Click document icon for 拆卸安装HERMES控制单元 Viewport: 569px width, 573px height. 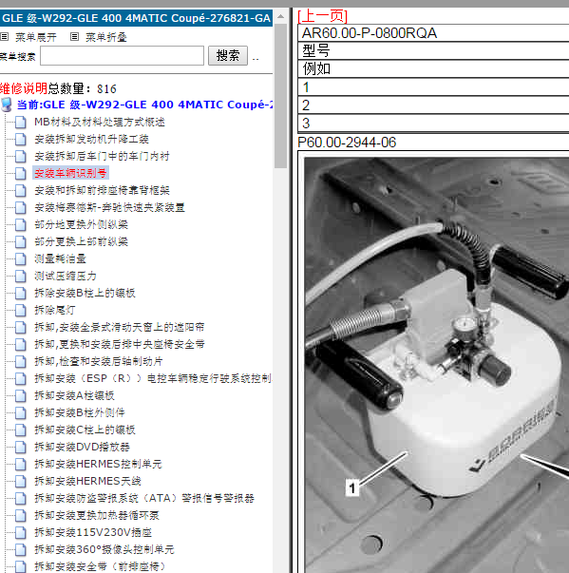(x=21, y=464)
